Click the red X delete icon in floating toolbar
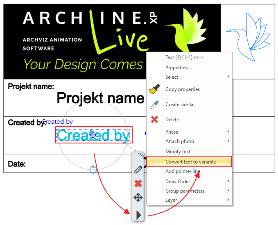Viewport: 278px width, 225px height. click(x=138, y=184)
